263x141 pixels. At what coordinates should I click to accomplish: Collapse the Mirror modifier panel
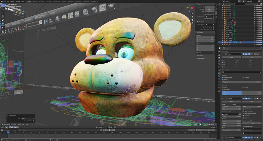pyautogui.click(x=223, y=54)
